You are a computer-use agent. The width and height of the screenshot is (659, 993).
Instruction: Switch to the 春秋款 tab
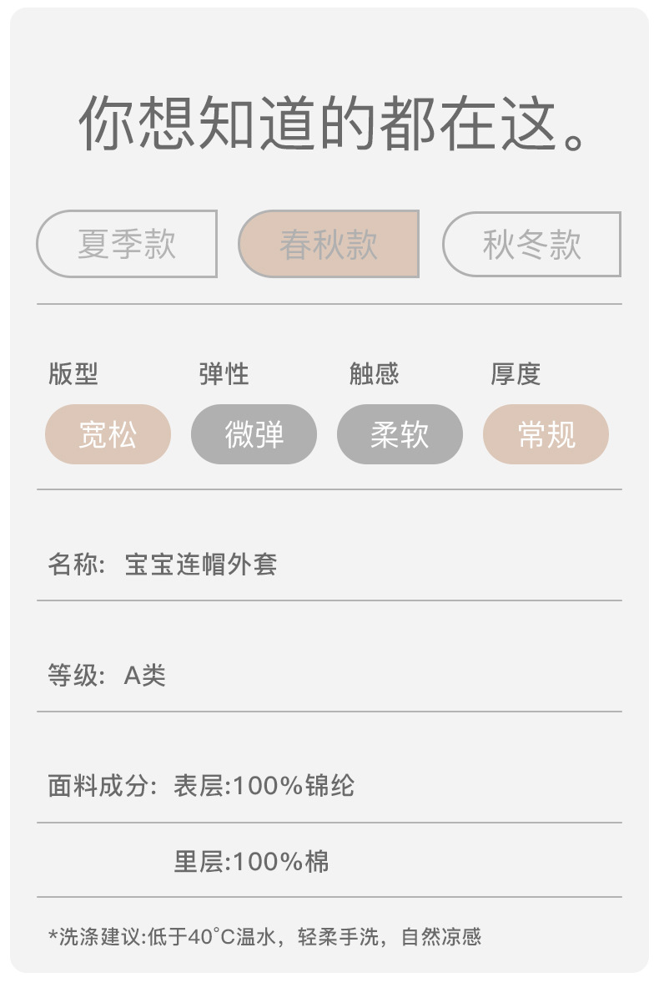pyautogui.click(x=329, y=244)
